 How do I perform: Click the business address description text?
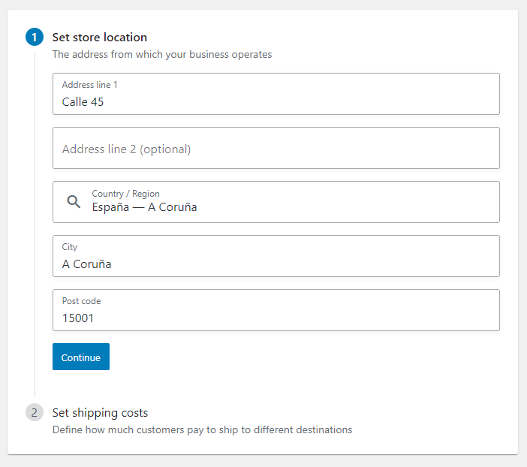[x=162, y=55]
